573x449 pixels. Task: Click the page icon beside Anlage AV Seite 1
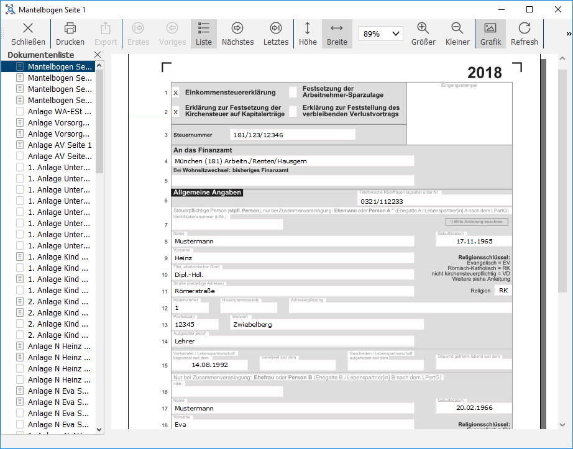click(x=20, y=145)
